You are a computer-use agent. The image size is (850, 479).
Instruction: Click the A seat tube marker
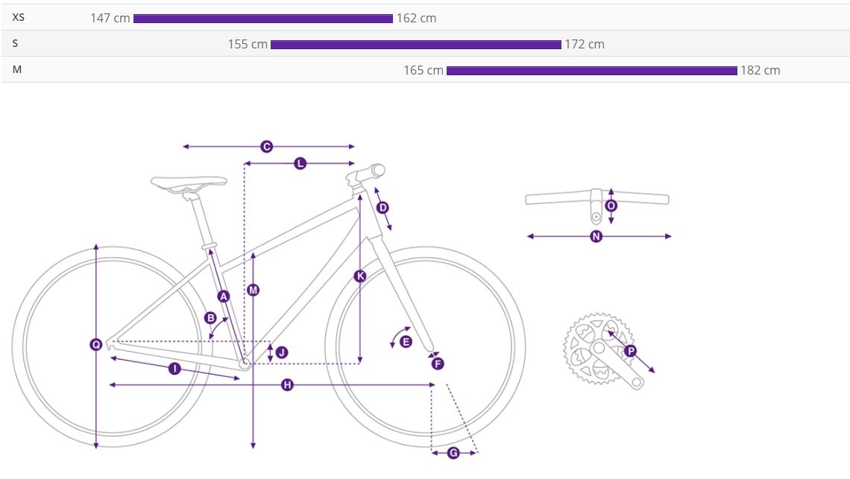[x=224, y=296]
